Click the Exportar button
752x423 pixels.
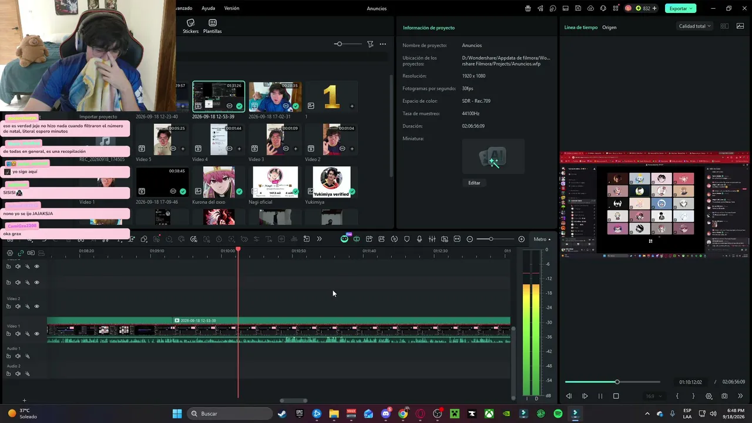point(680,8)
